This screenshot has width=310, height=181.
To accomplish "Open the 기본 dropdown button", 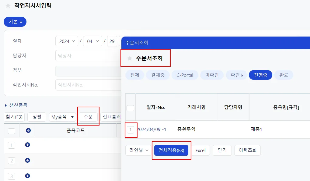I will coord(15,22).
